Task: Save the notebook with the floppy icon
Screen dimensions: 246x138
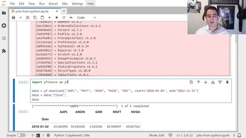Action: click(13, 18)
